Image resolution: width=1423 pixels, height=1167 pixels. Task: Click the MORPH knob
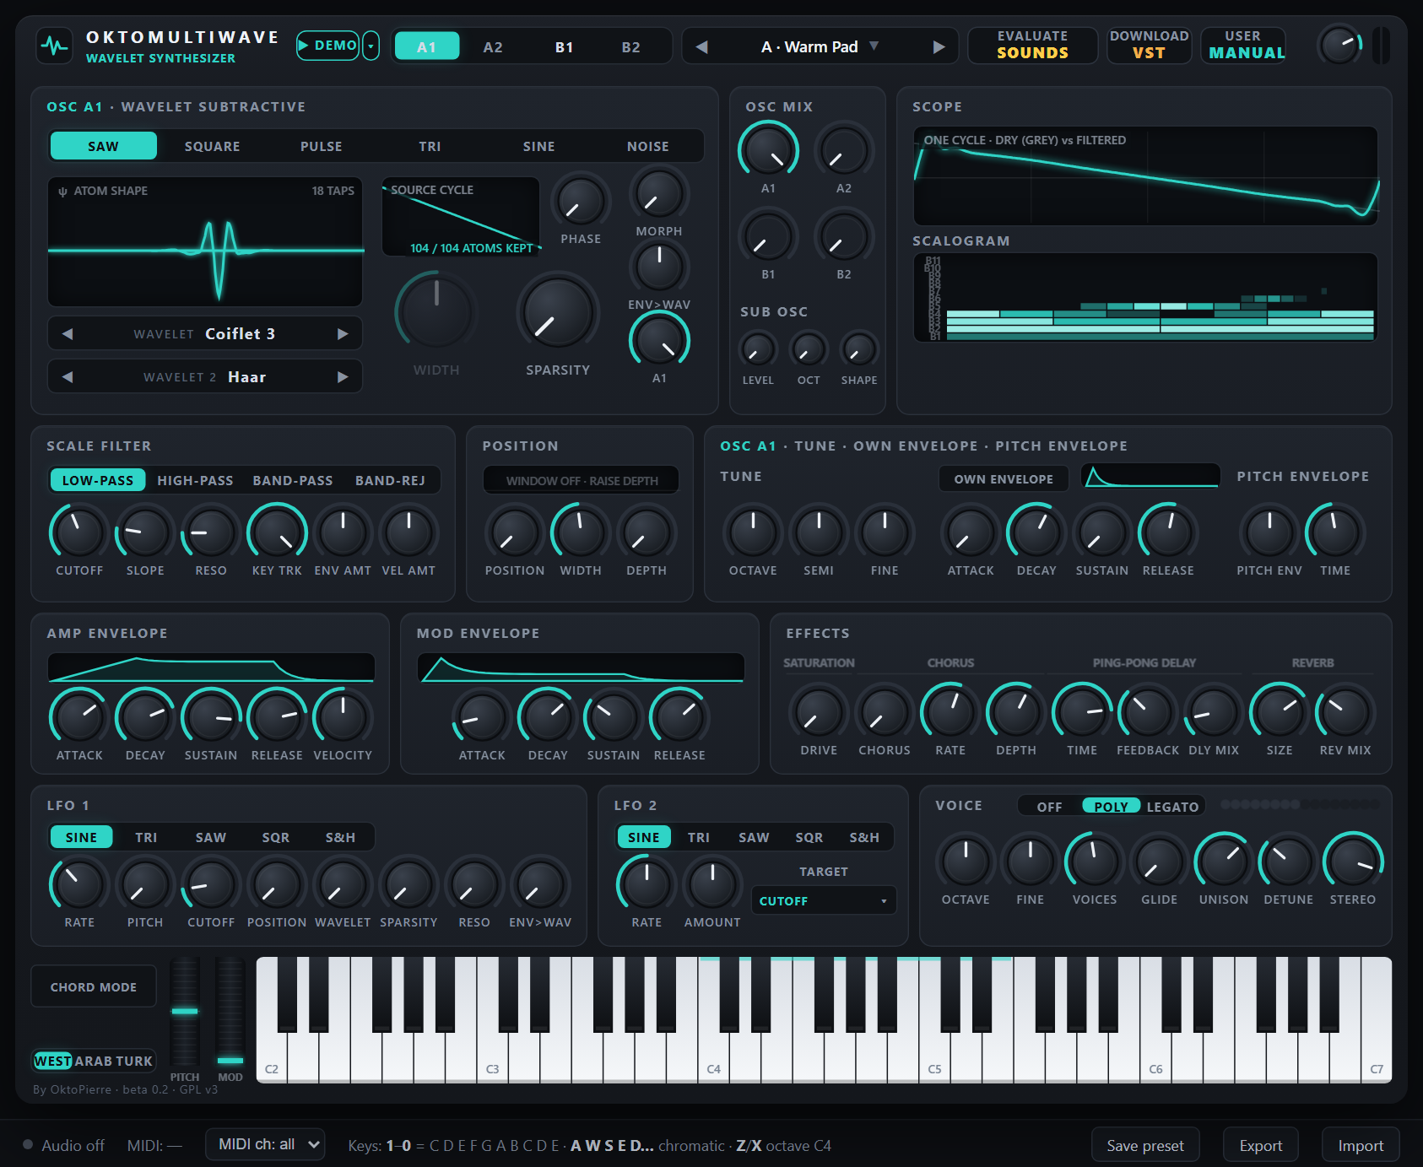click(x=658, y=195)
